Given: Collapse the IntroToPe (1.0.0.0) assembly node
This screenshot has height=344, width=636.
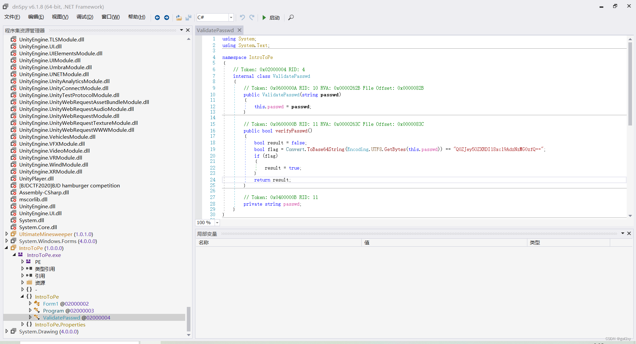Looking at the screenshot, I should coord(7,248).
